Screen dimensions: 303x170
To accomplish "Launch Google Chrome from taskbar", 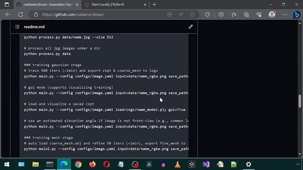I will pos(78,164).
